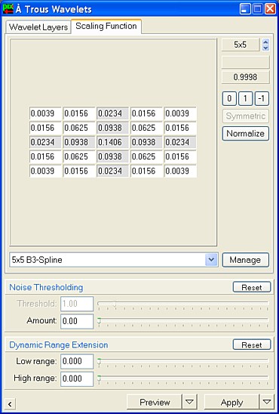The image size is (279, 414).
Task: Increase kernel size with up spinner arrow
Action: [266, 42]
